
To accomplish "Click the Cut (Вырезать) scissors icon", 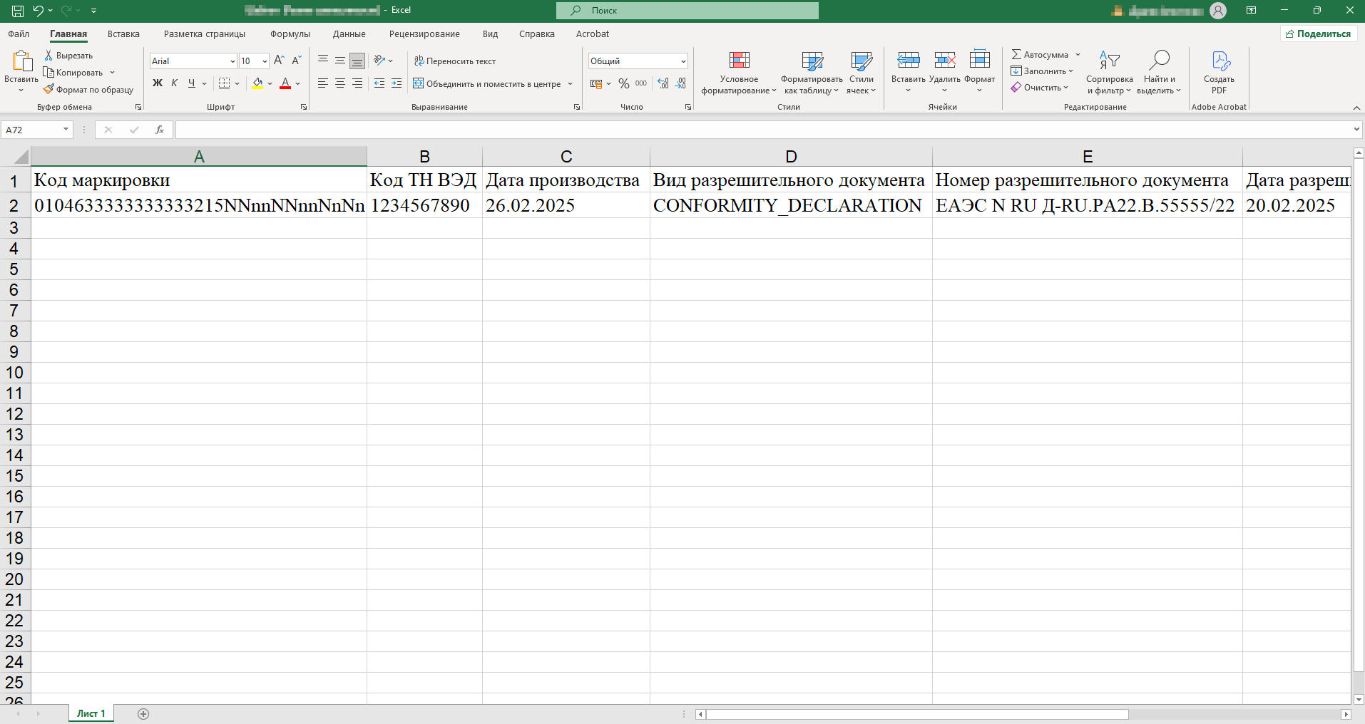I will [48, 55].
